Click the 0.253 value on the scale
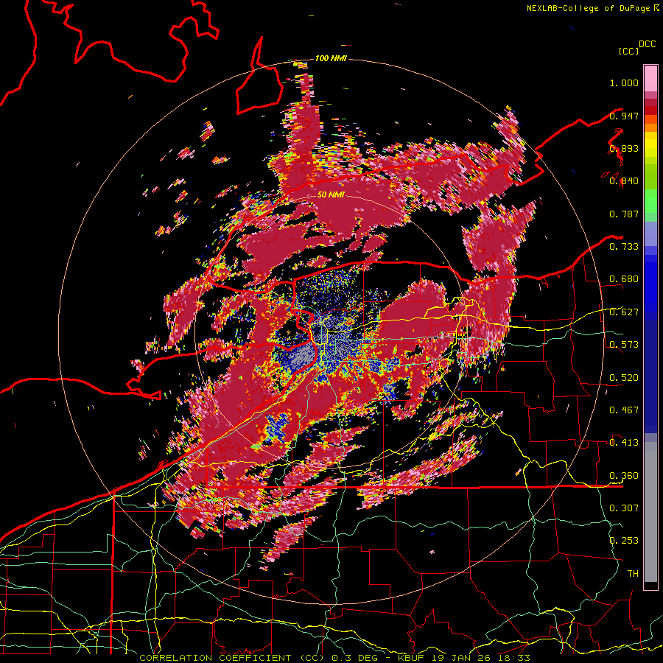This screenshot has width=663, height=663. [624, 541]
